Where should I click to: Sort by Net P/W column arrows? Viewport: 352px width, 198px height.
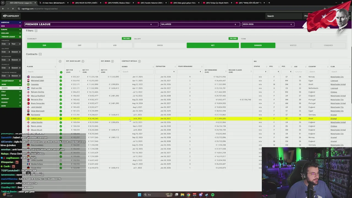[79, 71]
